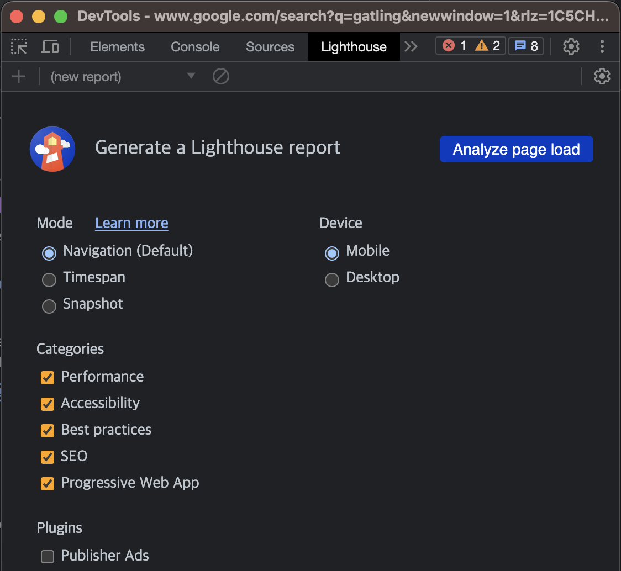Select Snapshot mode radio button
The width and height of the screenshot is (621, 571).
[49, 306]
